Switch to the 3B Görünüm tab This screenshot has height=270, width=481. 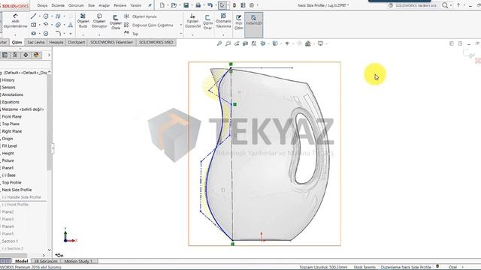(46, 261)
